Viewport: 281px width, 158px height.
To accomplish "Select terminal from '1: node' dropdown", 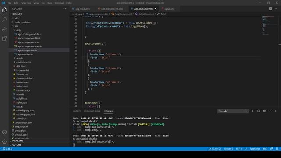I will (233, 111).
